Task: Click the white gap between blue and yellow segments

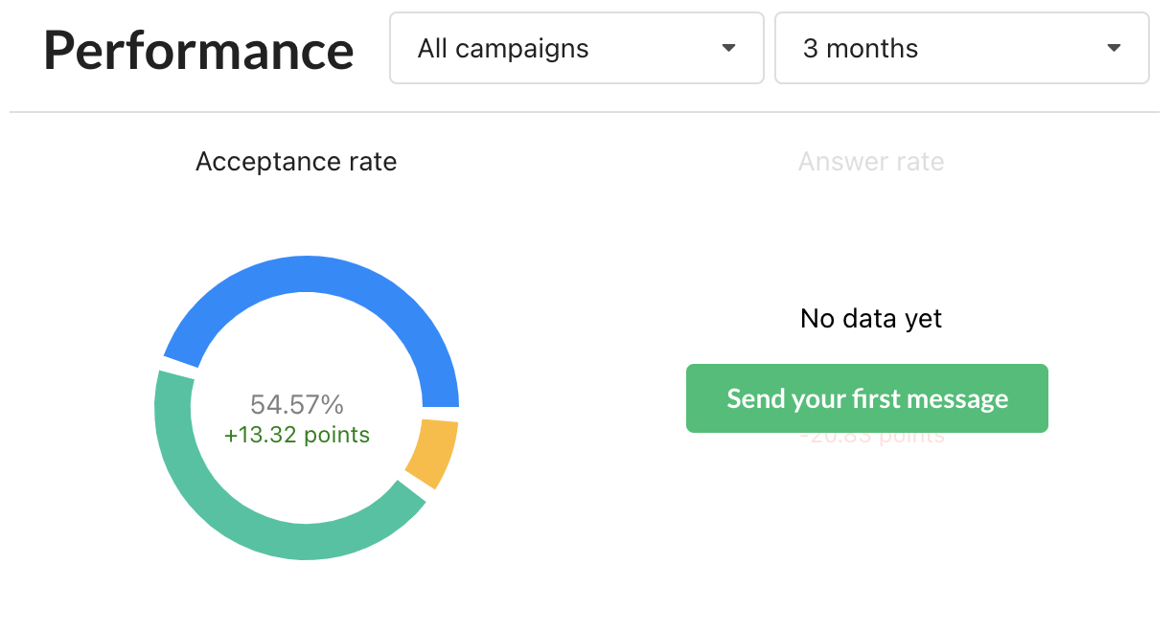Action: pyautogui.click(x=441, y=414)
